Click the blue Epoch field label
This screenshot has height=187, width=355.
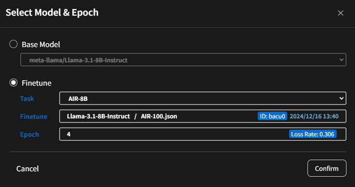point(30,134)
